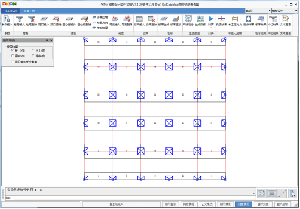Click the 网格划分 mesh division icon

(188, 21)
